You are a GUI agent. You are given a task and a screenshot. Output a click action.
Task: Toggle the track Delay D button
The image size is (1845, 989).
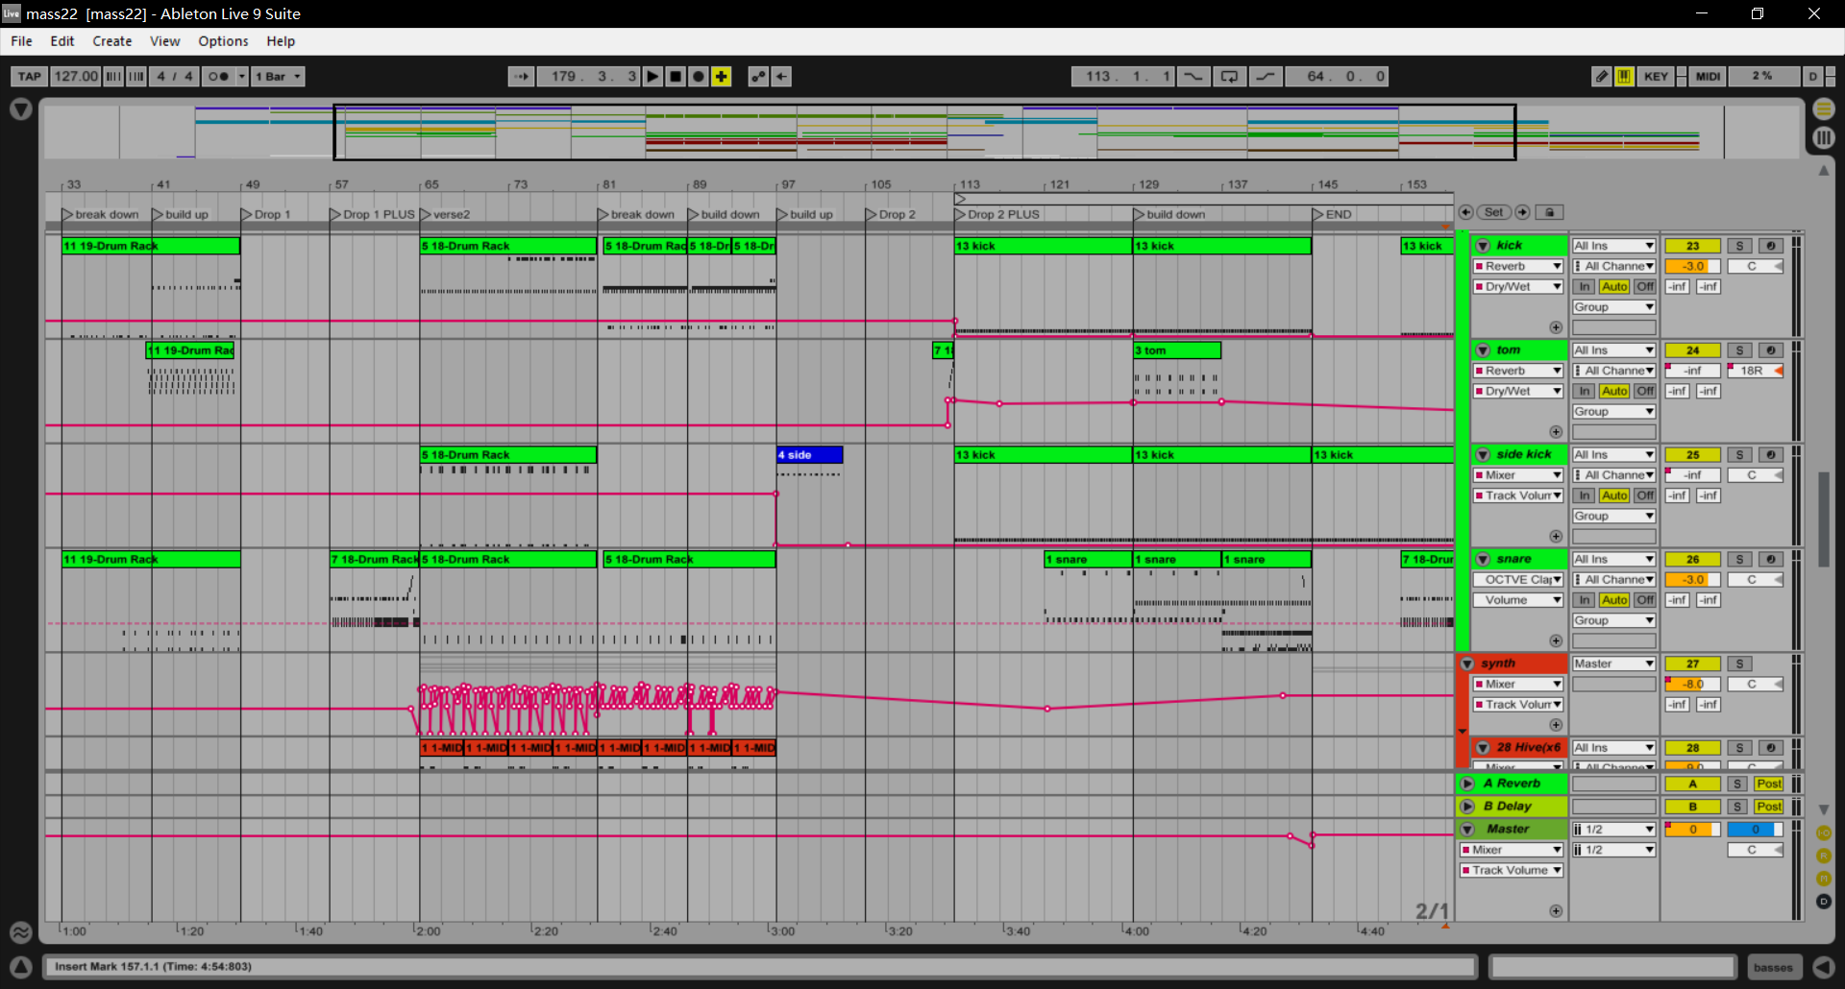pyautogui.click(x=1824, y=902)
